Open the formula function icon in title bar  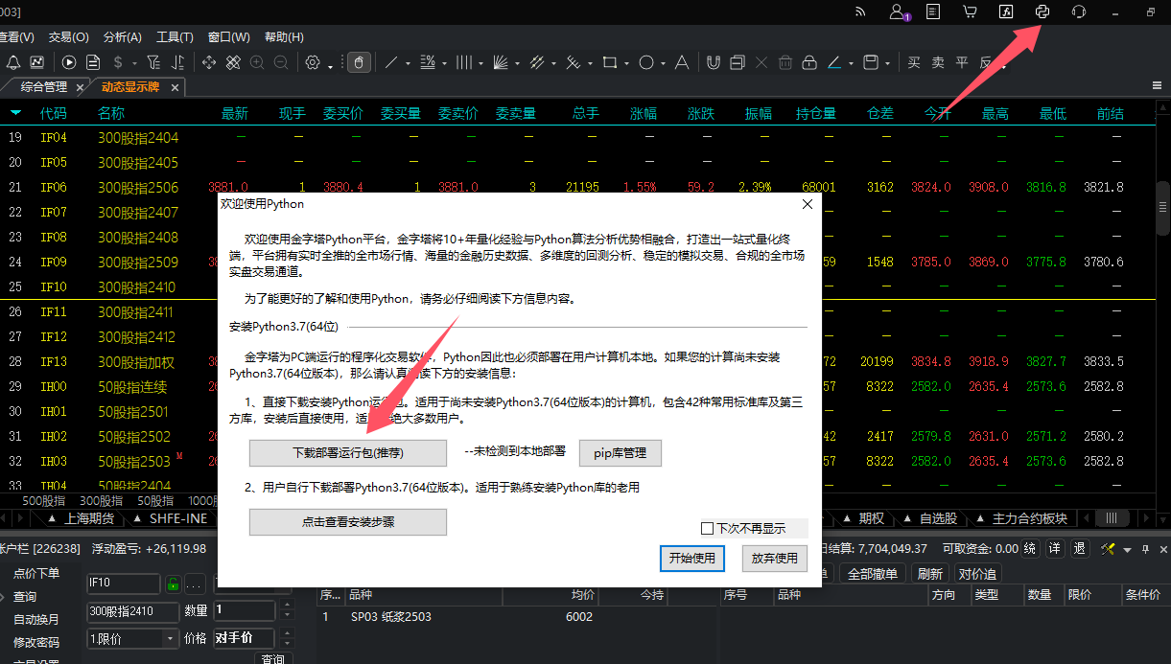coord(1006,11)
